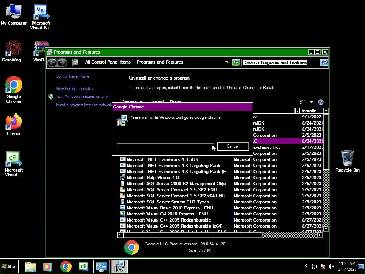The width and height of the screenshot is (365, 274).
Task: Select Microsoft Visual C# 2010 Express entry
Action: pos(220,214)
